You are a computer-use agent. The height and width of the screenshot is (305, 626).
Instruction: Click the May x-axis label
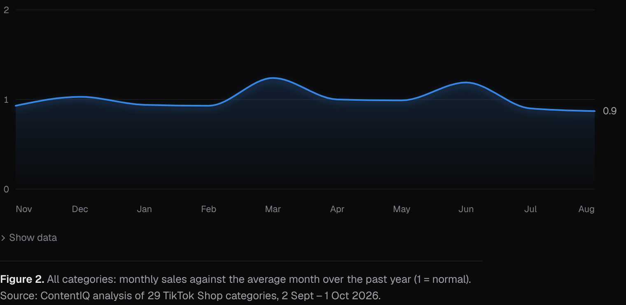coord(402,209)
